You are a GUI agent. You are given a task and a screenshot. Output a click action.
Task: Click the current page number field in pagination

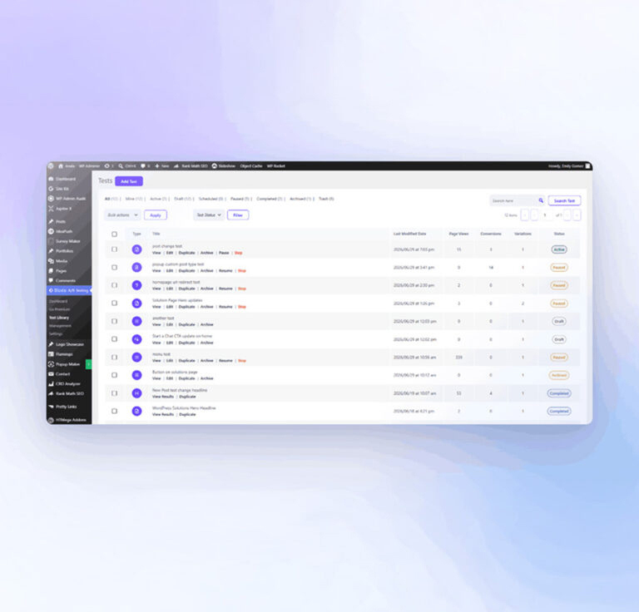click(x=545, y=215)
